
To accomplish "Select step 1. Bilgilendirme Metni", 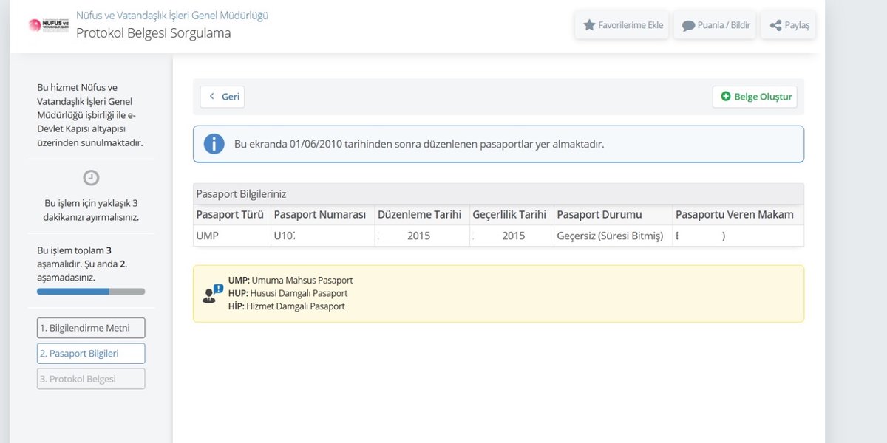I will (91, 328).
